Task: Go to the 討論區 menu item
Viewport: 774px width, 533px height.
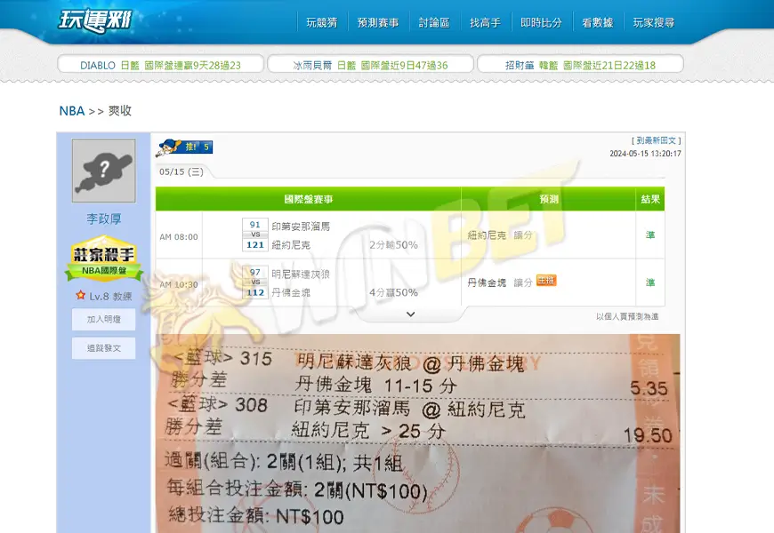Action: [434, 23]
